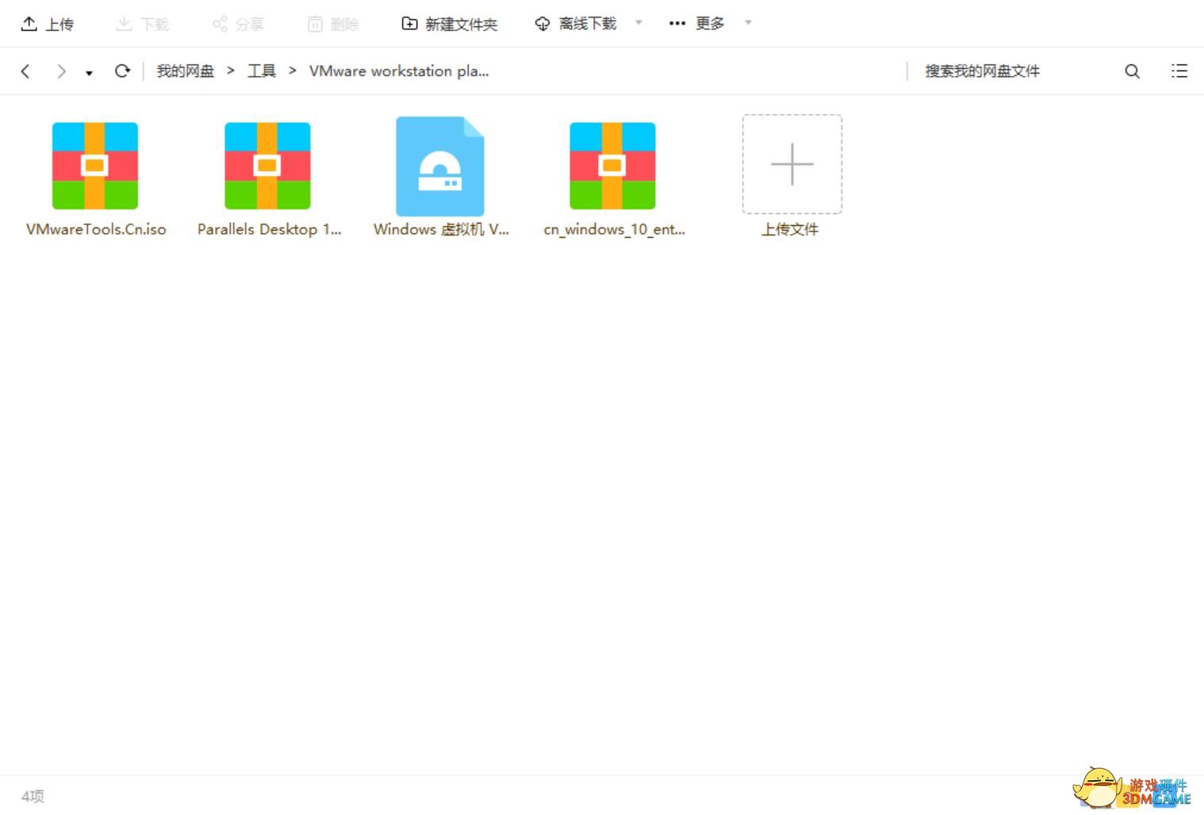Navigate to 我的网盘 in the breadcrumb
This screenshot has width=1204, height=815.
[x=186, y=71]
